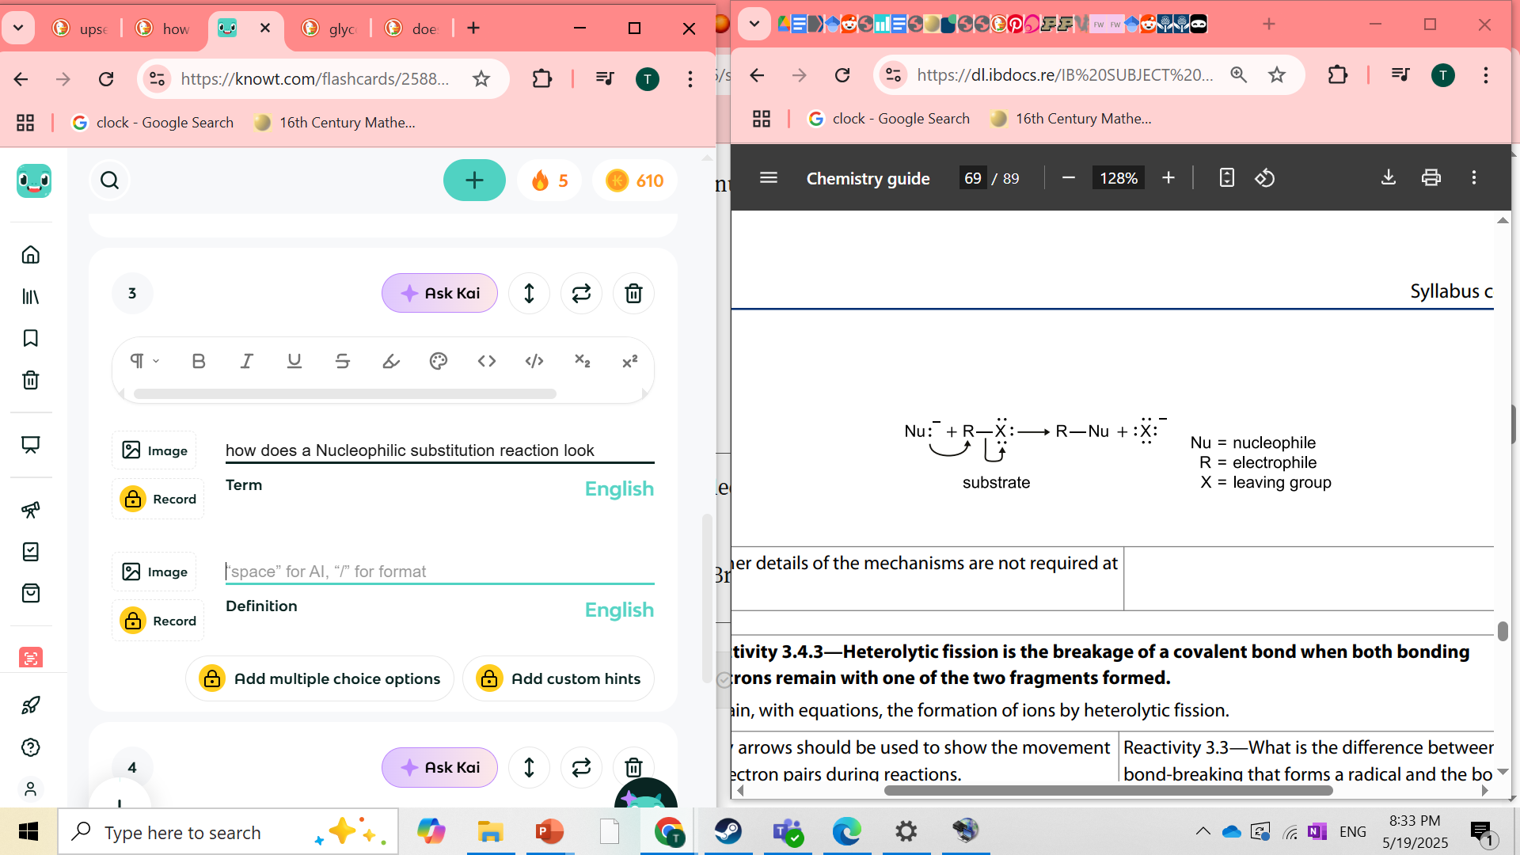The width and height of the screenshot is (1520, 855).
Task: Click Add multiple choice options
Action: pos(320,678)
